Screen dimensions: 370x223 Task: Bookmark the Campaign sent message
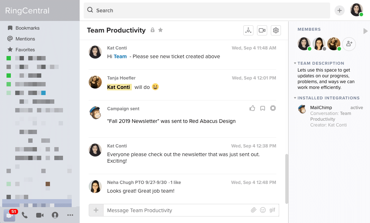pyautogui.click(x=263, y=108)
